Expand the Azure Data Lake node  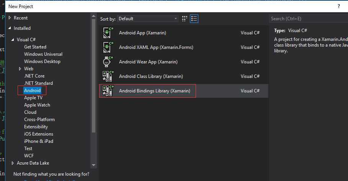click(13, 163)
